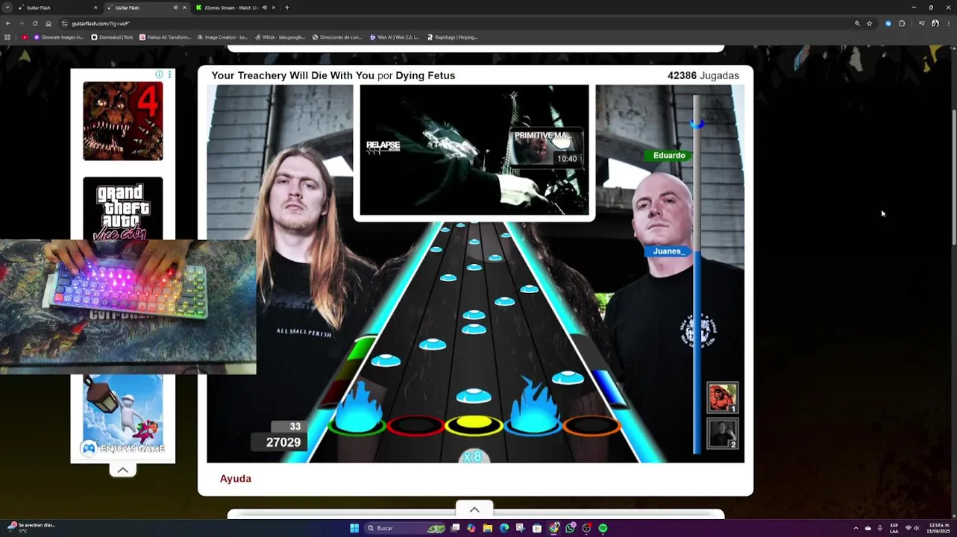
Task: Go to the browser home page
Action: pos(48,23)
